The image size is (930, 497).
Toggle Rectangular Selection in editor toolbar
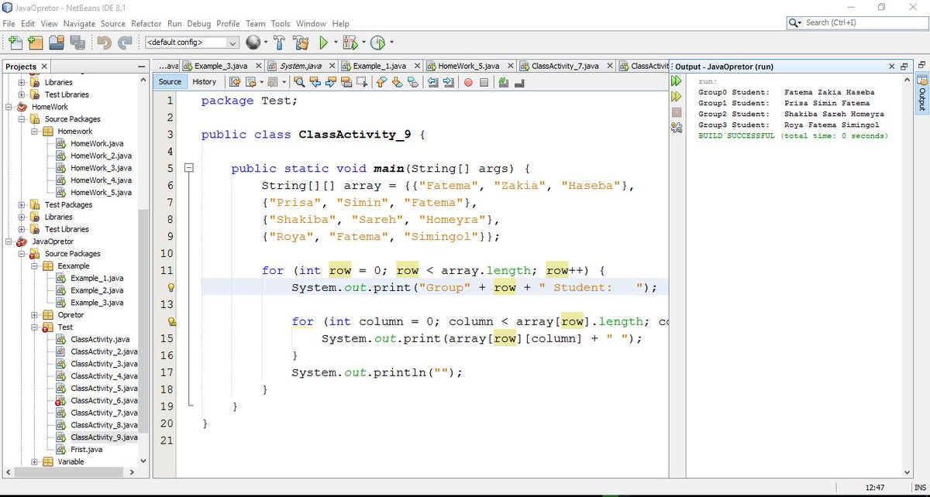click(361, 82)
